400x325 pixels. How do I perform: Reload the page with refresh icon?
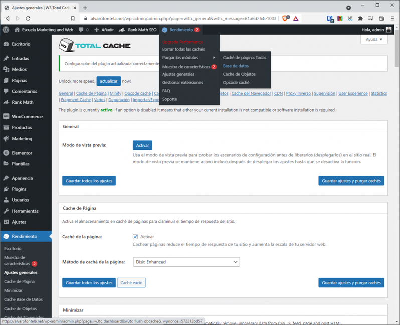(28, 18)
